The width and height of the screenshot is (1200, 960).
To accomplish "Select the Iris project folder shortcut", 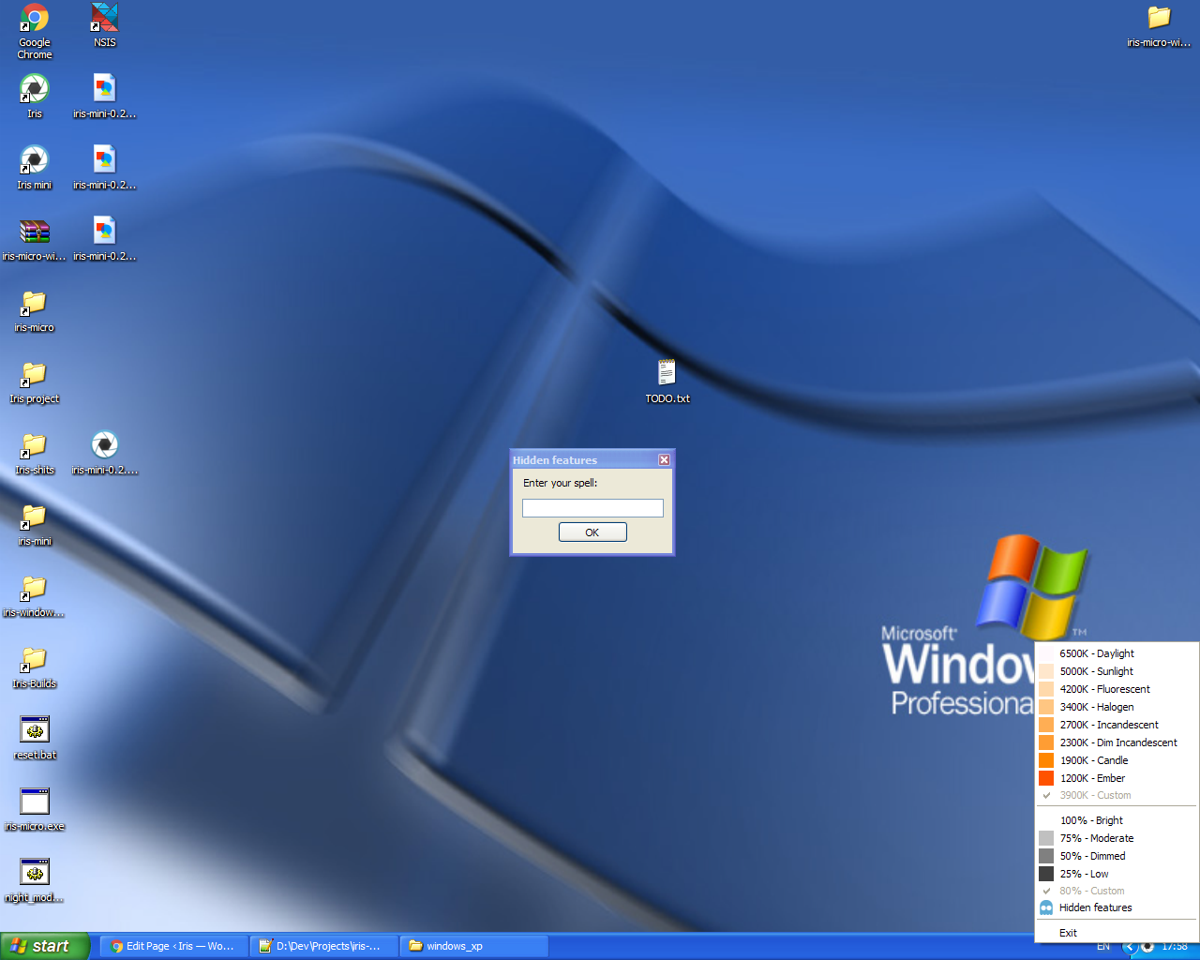I will click(x=35, y=382).
